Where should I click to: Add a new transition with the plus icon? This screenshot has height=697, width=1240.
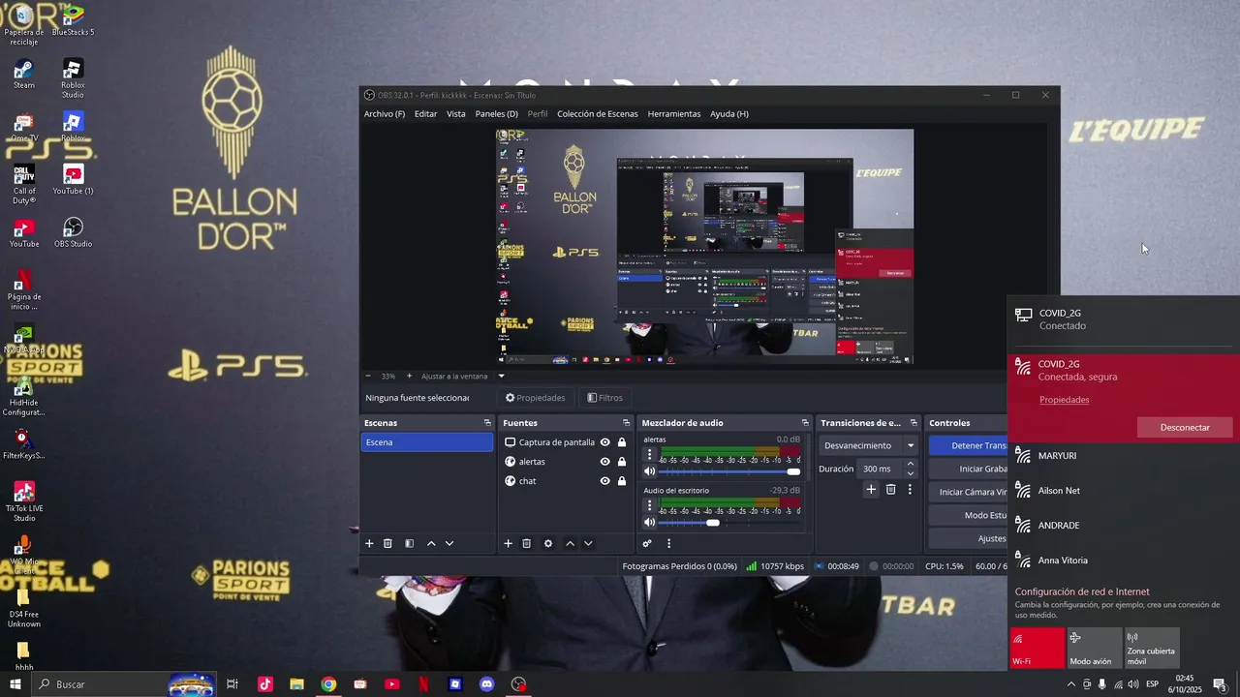click(871, 490)
